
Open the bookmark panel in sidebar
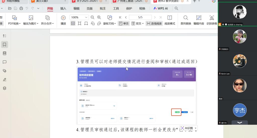click(5, 44)
